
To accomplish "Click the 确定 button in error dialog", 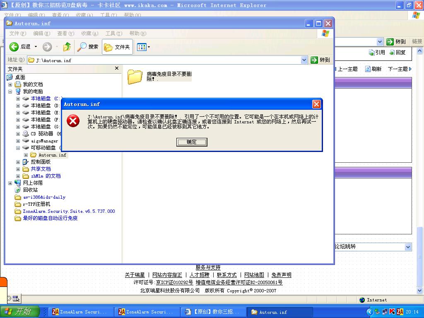I will (x=192, y=142).
